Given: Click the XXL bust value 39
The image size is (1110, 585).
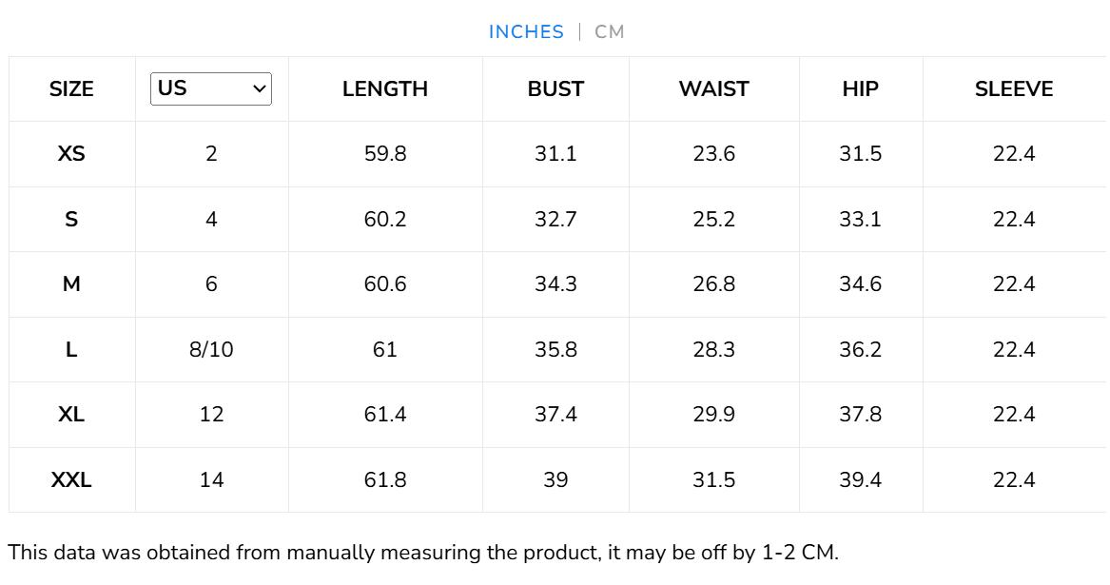Looking at the screenshot, I should [555, 480].
